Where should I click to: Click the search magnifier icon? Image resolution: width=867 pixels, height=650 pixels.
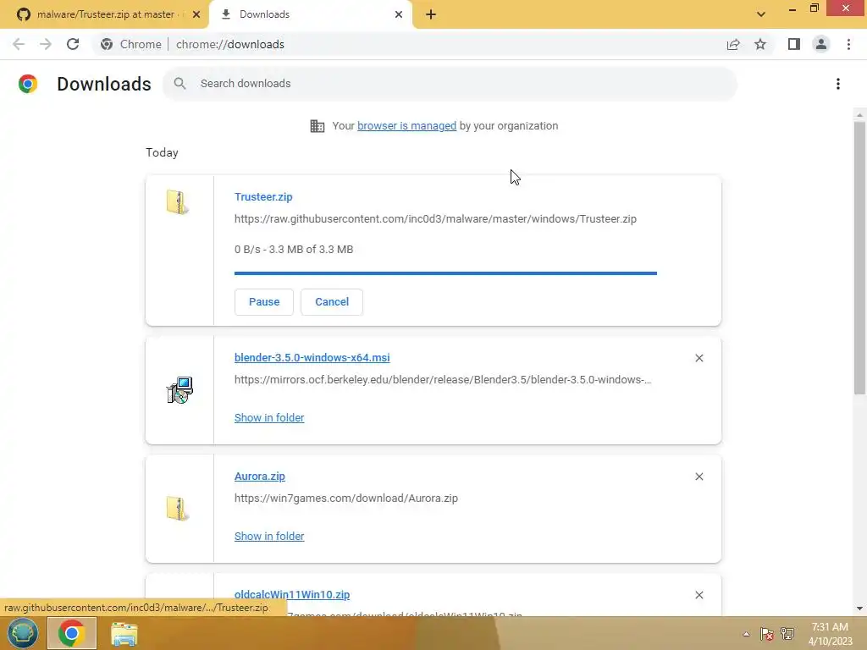tap(179, 84)
